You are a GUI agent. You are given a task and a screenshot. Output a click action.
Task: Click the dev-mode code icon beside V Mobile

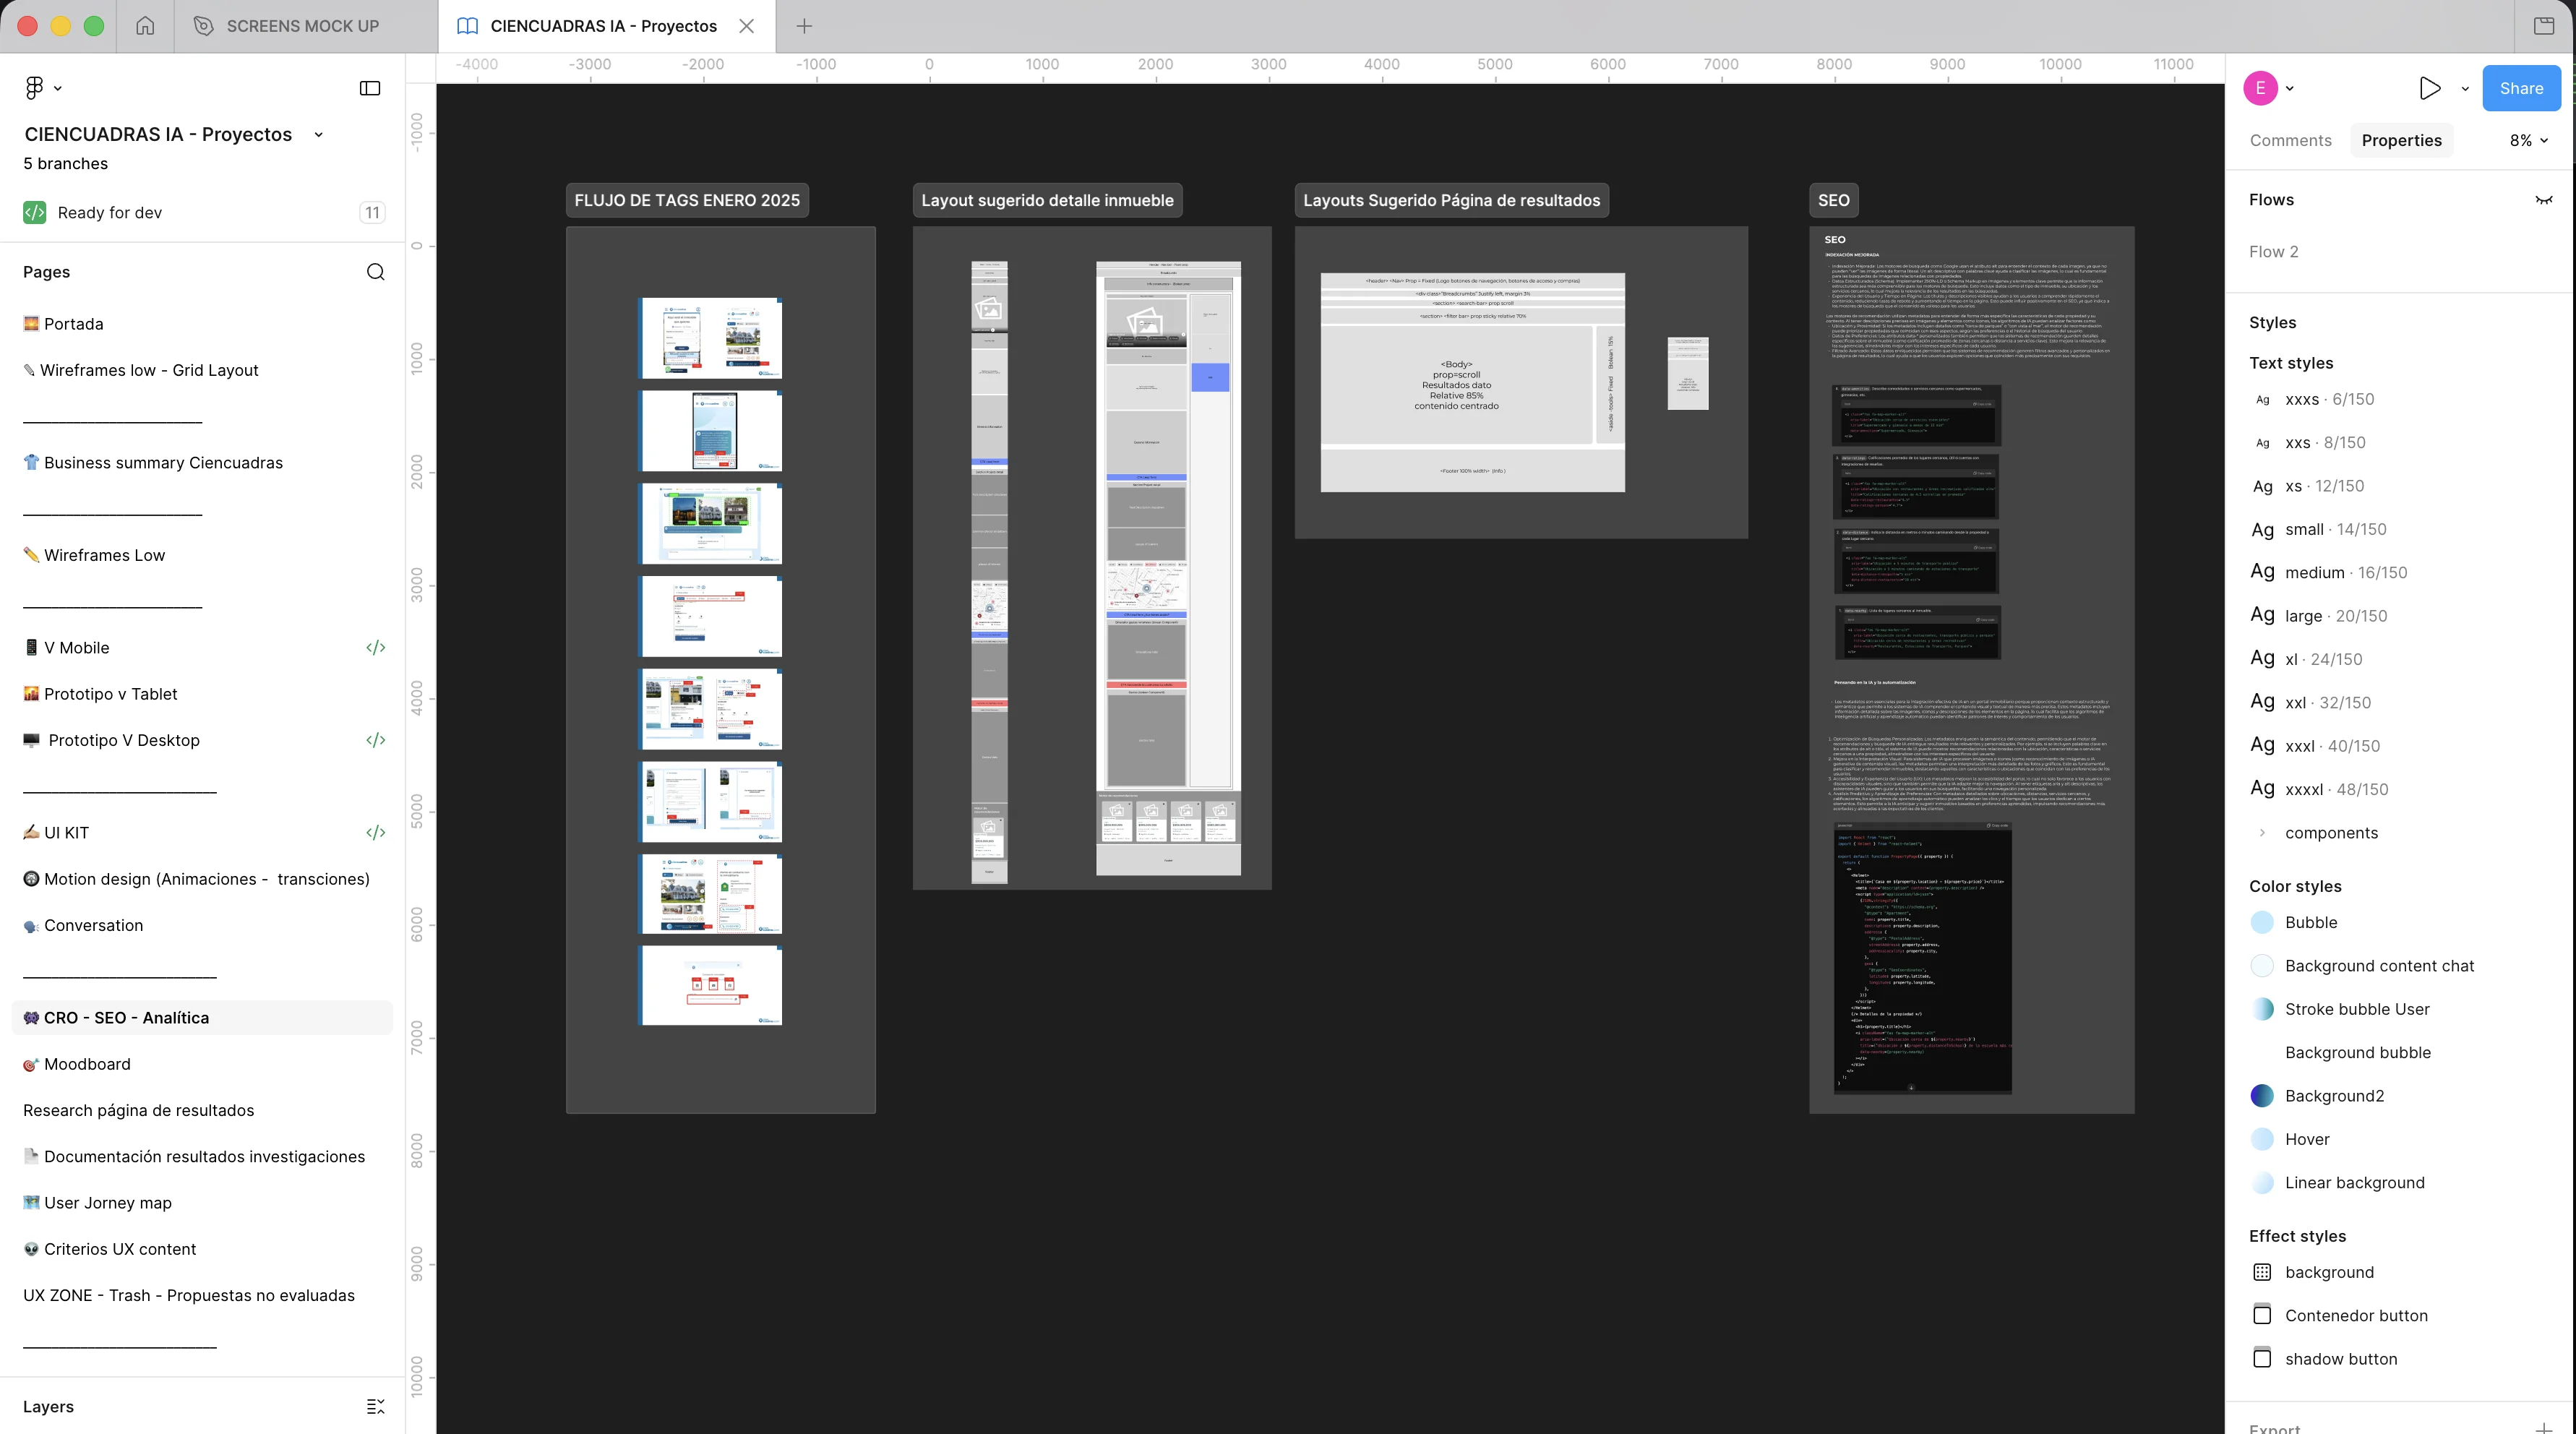click(x=376, y=648)
